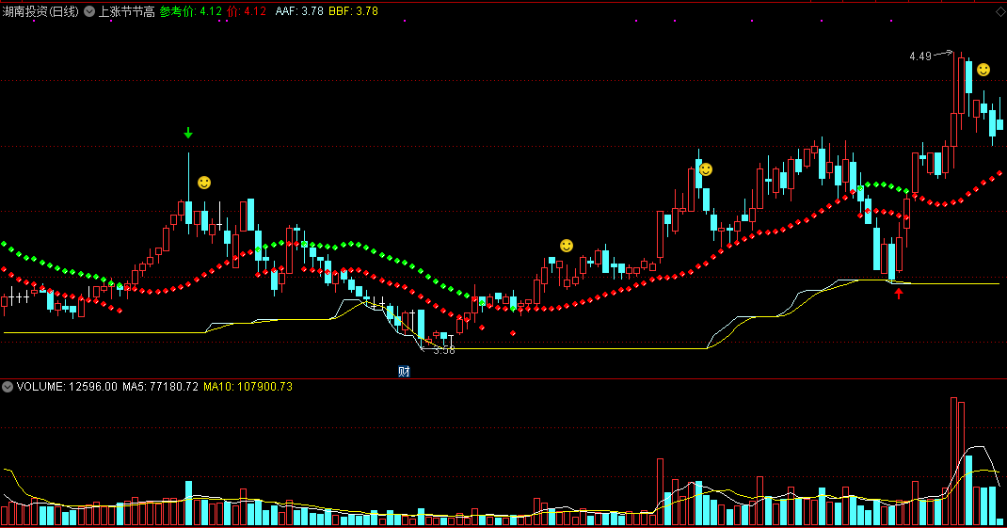1007x528 pixels.
Task: Click the 3.58 low price label
Action: [444, 350]
